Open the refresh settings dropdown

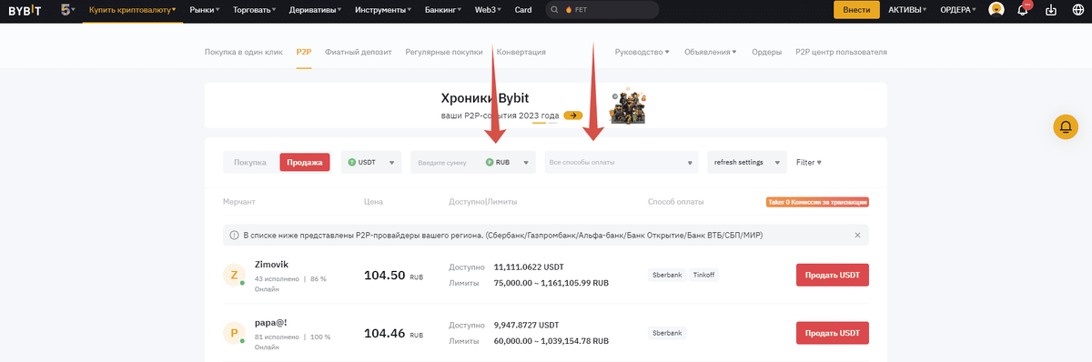747,163
